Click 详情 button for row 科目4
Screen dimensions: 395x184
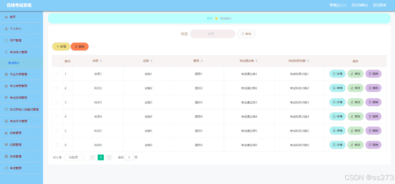tap(338, 117)
